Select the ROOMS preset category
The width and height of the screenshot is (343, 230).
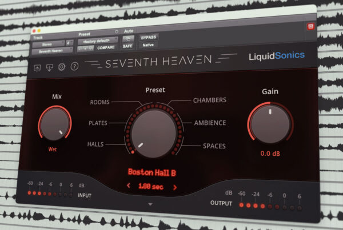pos(99,102)
